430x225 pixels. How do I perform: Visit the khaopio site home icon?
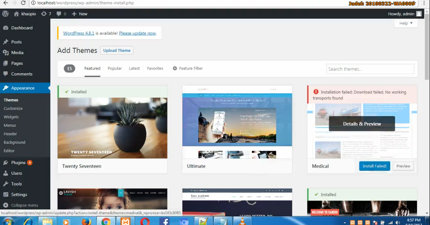(x=16, y=14)
